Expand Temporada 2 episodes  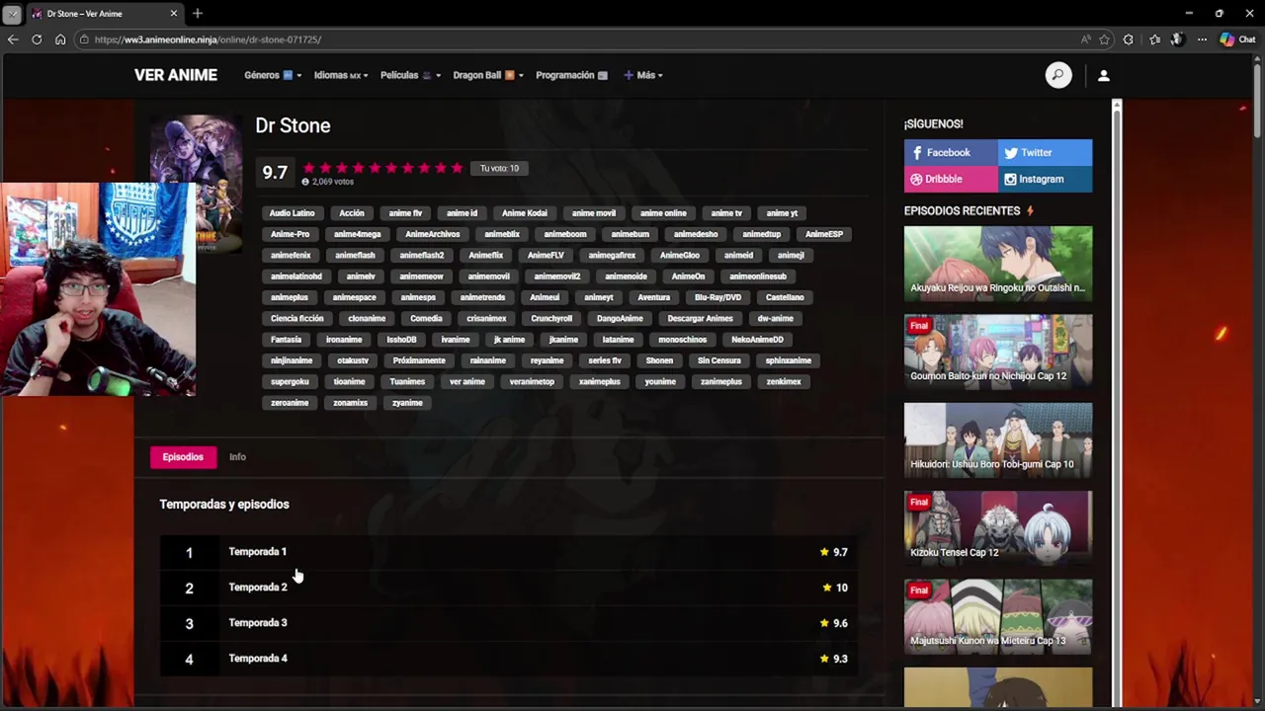[x=508, y=588]
